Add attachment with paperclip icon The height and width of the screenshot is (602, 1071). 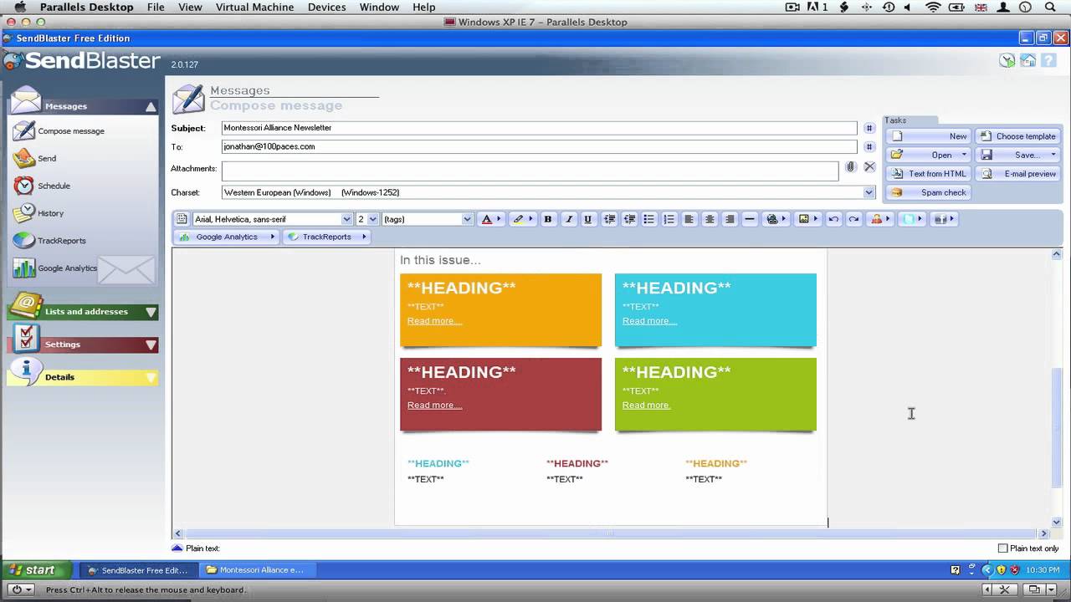(850, 167)
